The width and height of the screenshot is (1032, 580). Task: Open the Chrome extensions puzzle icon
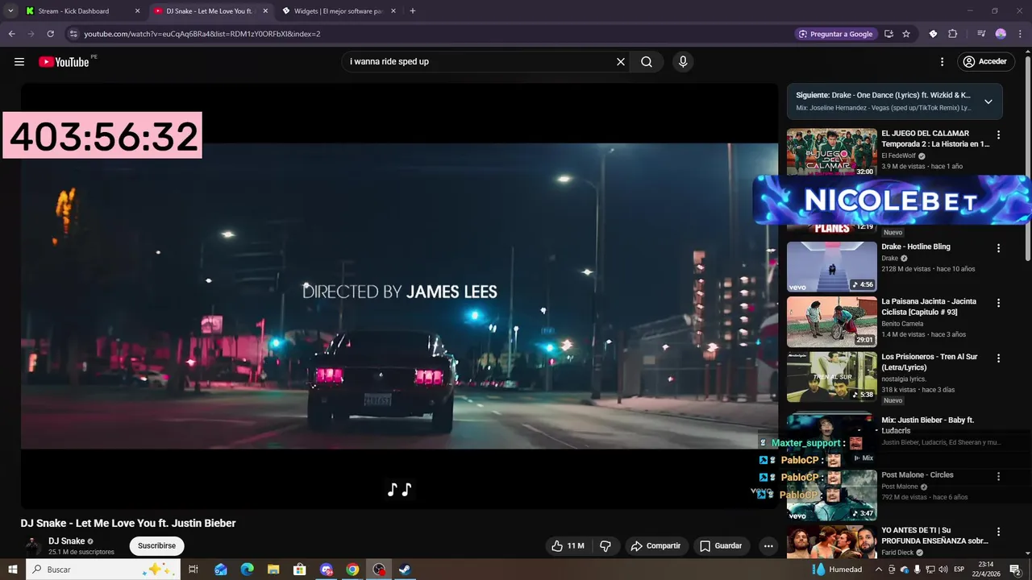click(x=952, y=34)
